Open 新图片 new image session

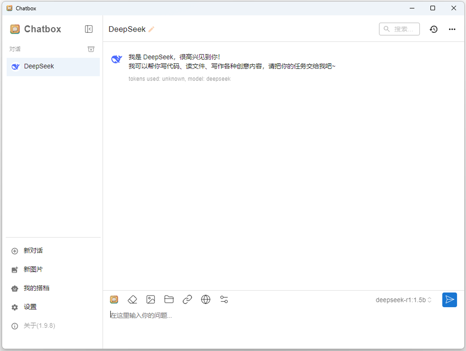(x=33, y=269)
